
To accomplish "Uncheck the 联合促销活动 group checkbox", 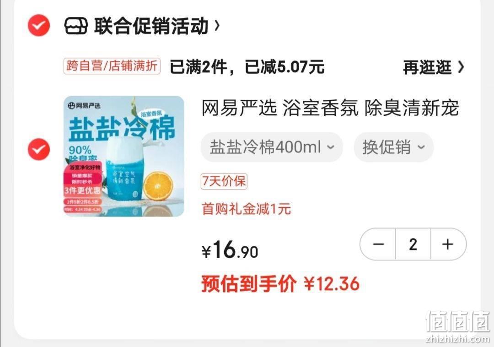I will pyautogui.click(x=38, y=25).
